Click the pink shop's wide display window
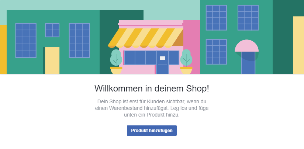 [140, 58]
